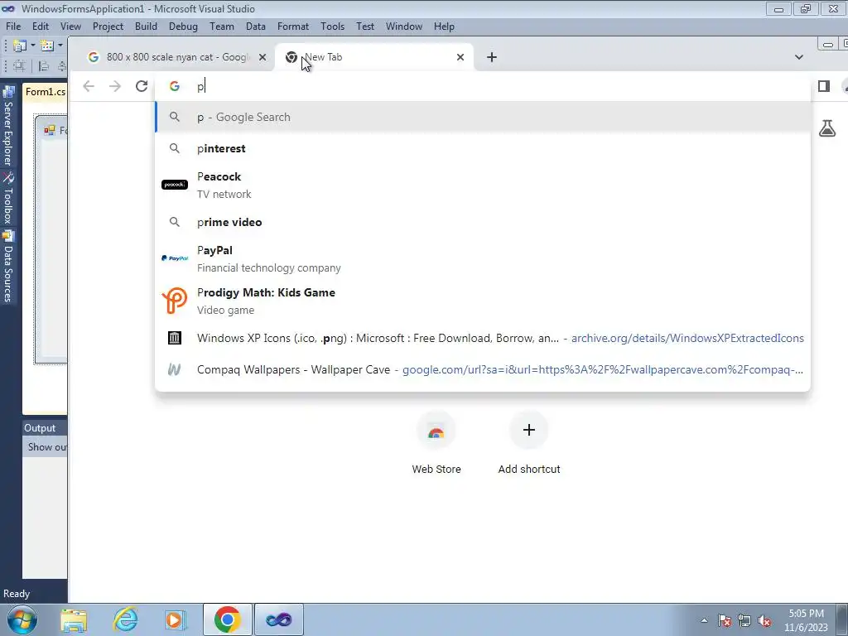Click muted volume tray icon
848x636 pixels.
coord(764,621)
